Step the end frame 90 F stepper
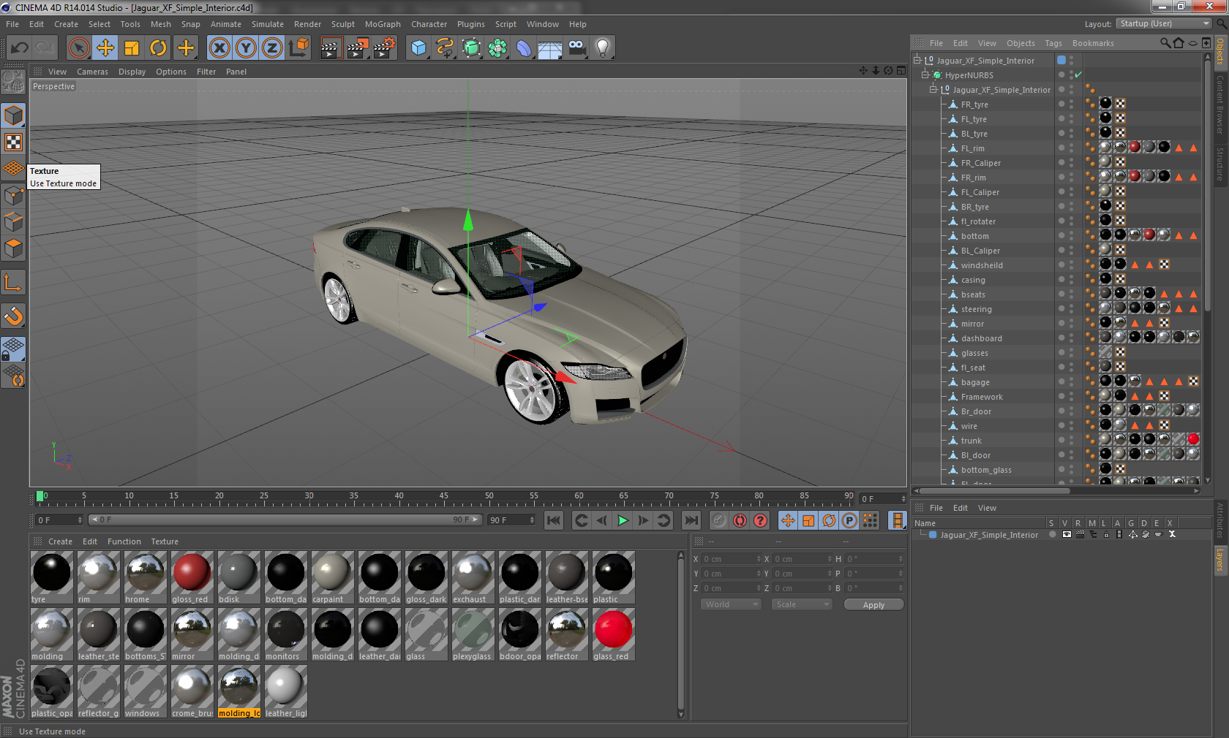The image size is (1229, 738). [532, 520]
